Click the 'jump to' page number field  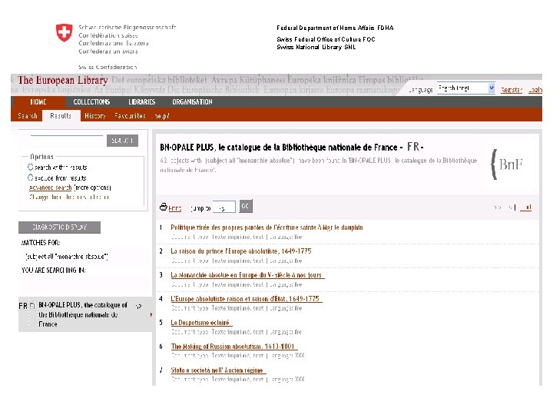coord(224,207)
